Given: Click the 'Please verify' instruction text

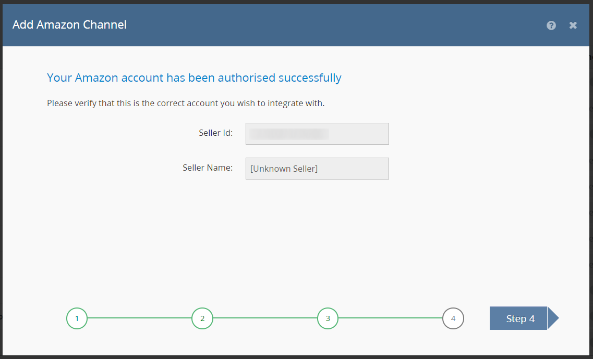Looking at the screenshot, I should pyautogui.click(x=186, y=103).
